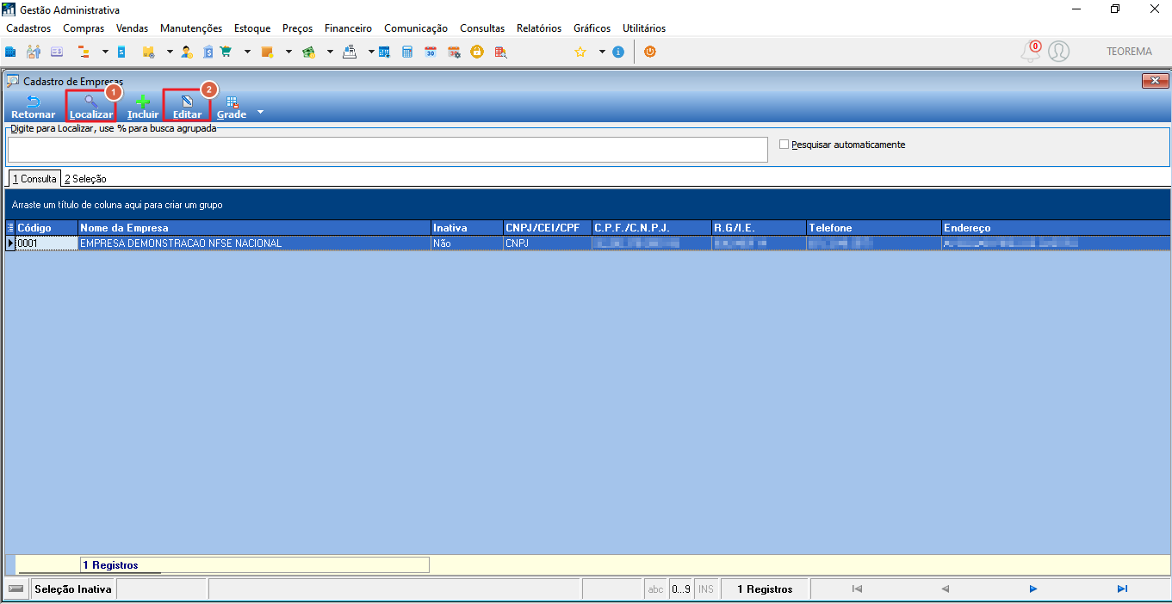Click the Código column header
This screenshot has width=1172, height=604.
[x=47, y=228]
